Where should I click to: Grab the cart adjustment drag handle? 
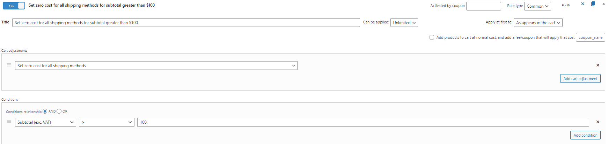point(9,65)
